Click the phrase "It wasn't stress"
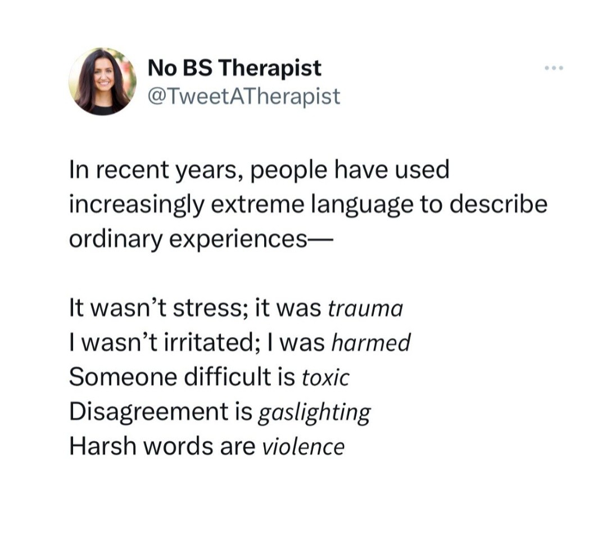 point(157,308)
